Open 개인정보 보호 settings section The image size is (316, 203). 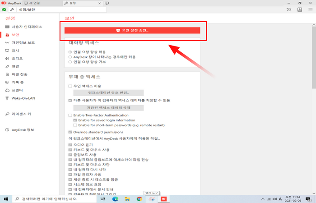20,43
